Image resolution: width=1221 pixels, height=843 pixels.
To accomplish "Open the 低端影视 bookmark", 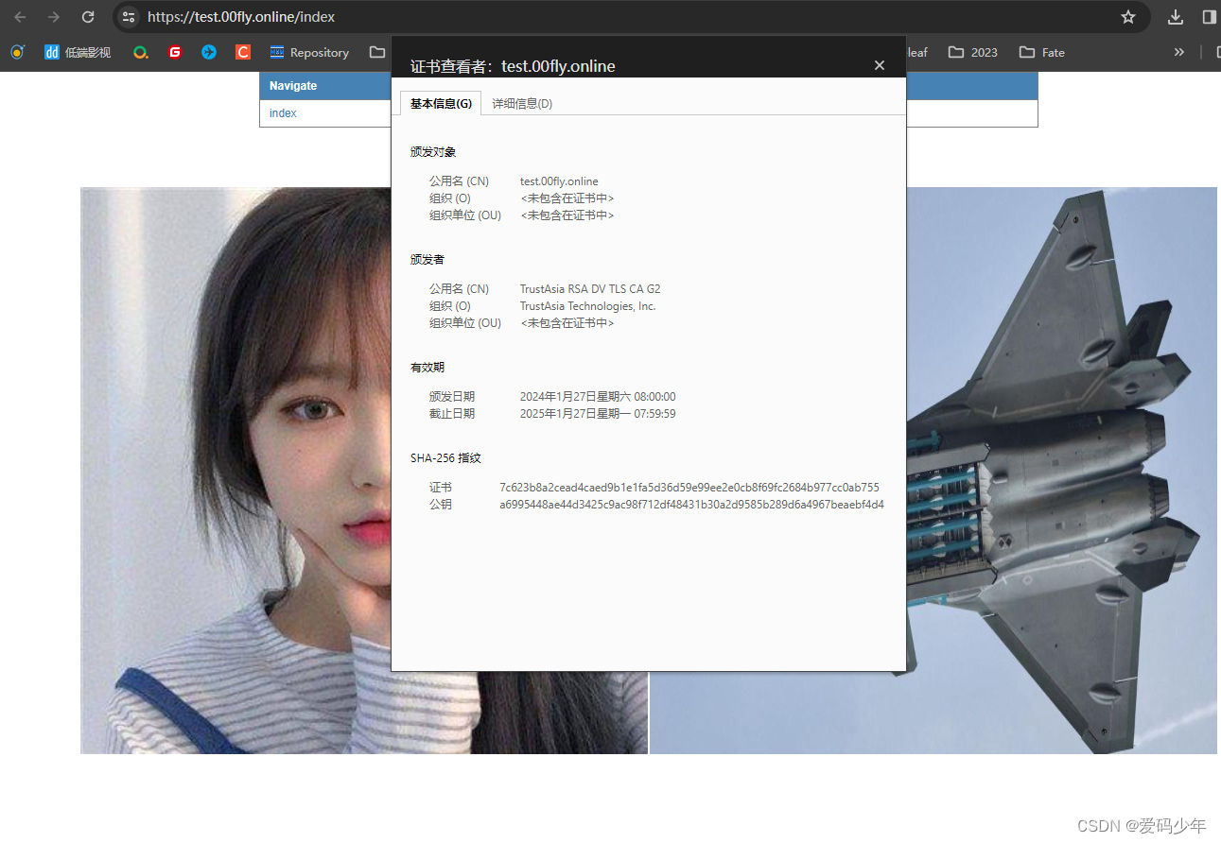I will [78, 53].
